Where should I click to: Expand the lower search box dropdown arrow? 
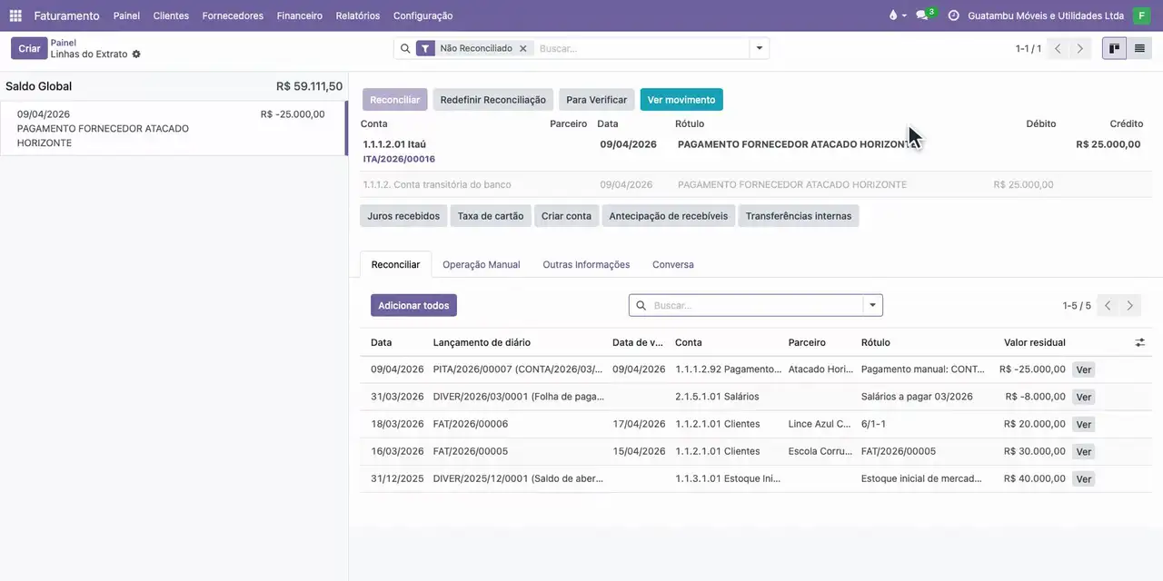[872, 305]
